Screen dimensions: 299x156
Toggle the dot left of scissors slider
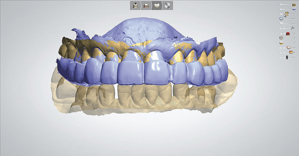pos(281,29)
